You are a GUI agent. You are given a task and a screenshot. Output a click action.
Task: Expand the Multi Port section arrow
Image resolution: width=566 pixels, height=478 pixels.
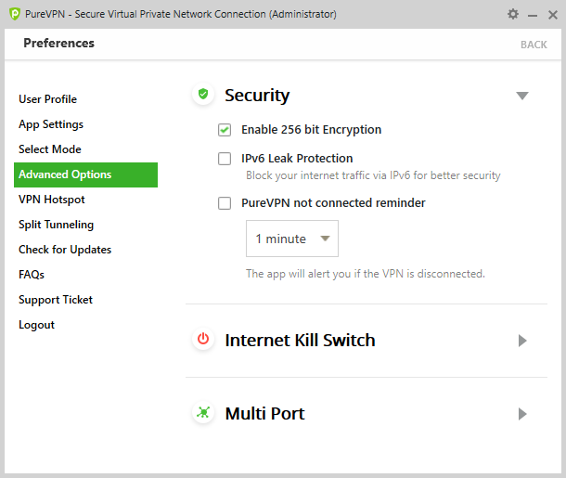pos(522,414)
